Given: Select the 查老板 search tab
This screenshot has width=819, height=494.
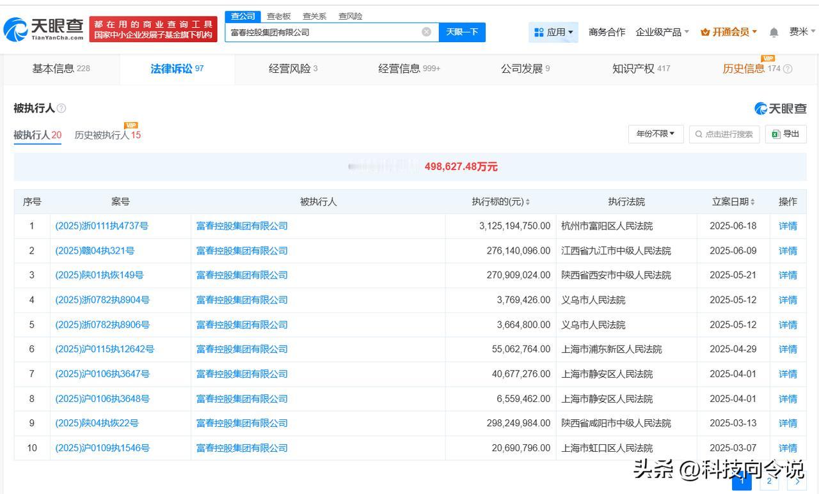Looking at the screenshot, I should tap(278, 16).
